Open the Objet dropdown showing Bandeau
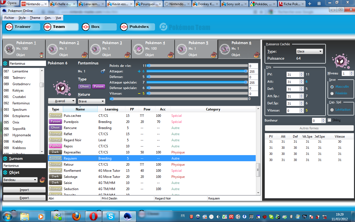 20,180
